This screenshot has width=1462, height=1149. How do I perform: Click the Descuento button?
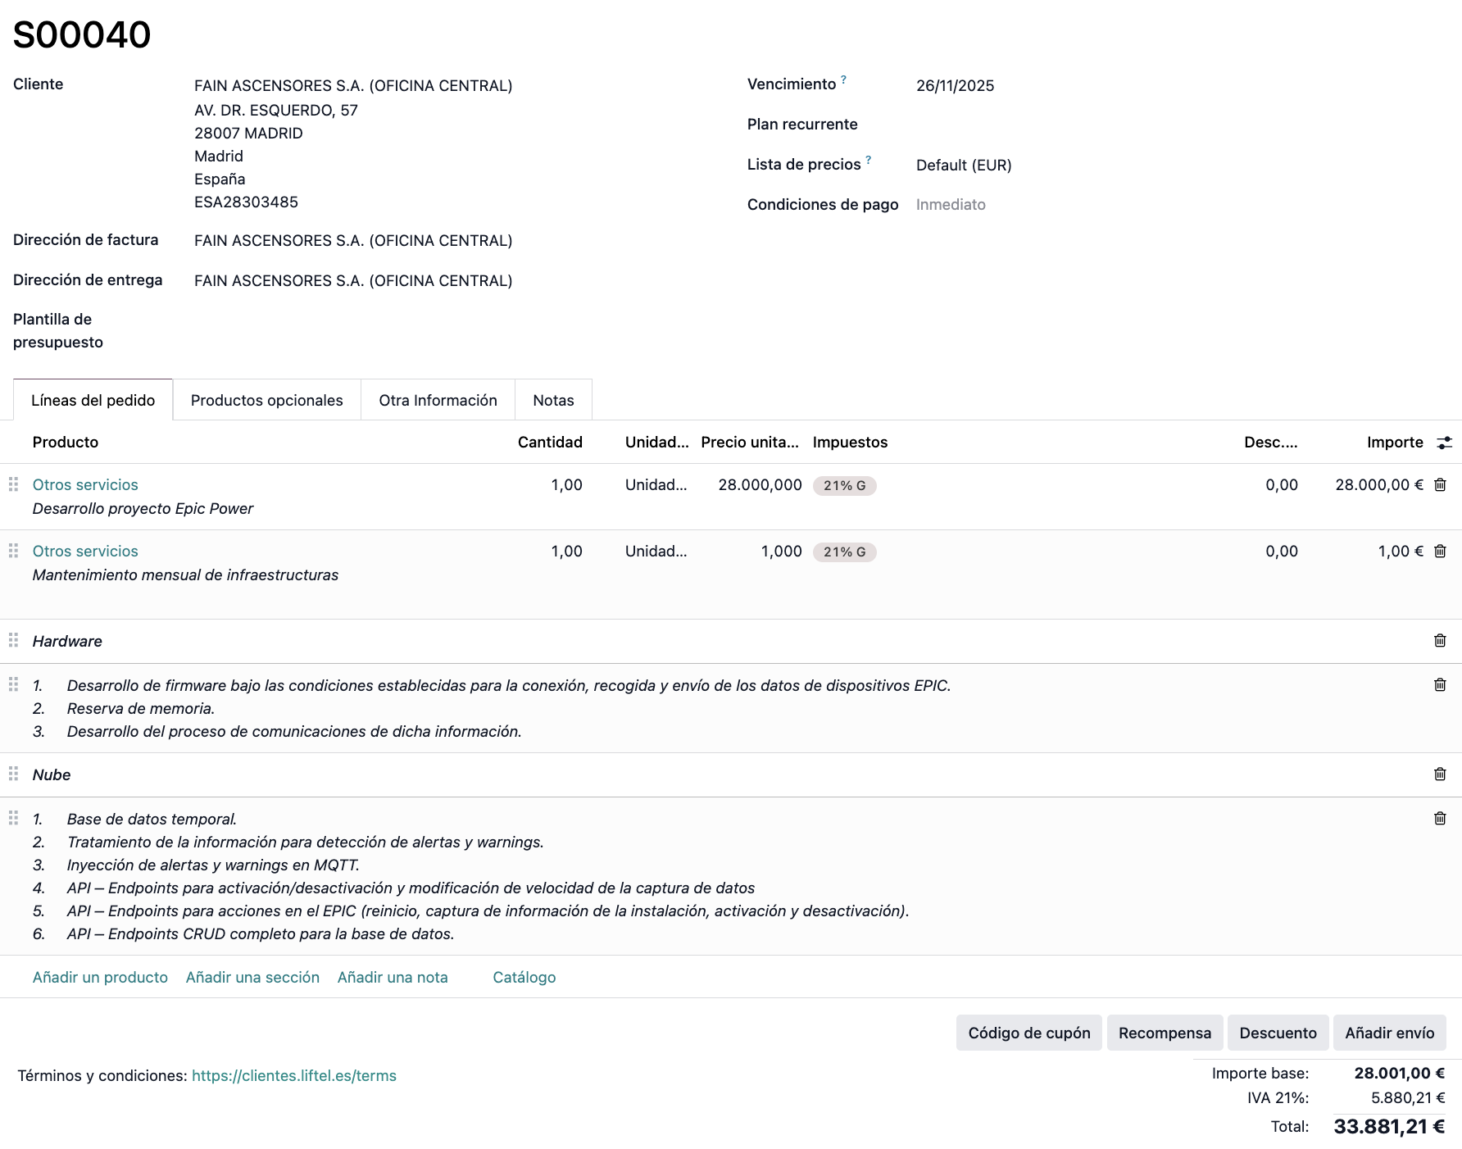pyautogui.click(x=1278, y=1033)
